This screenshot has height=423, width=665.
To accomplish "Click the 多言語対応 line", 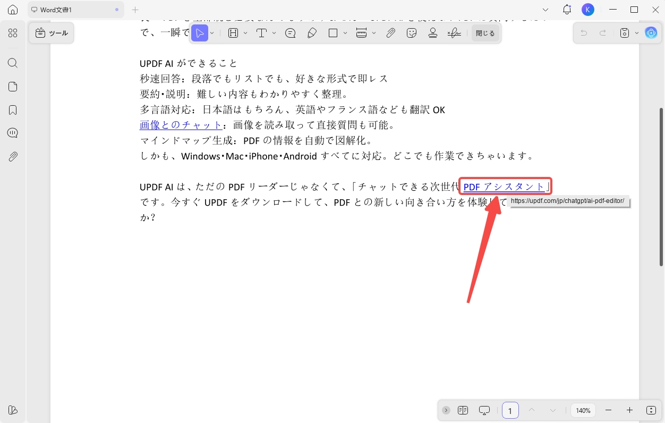I will [x=292, y=110].
